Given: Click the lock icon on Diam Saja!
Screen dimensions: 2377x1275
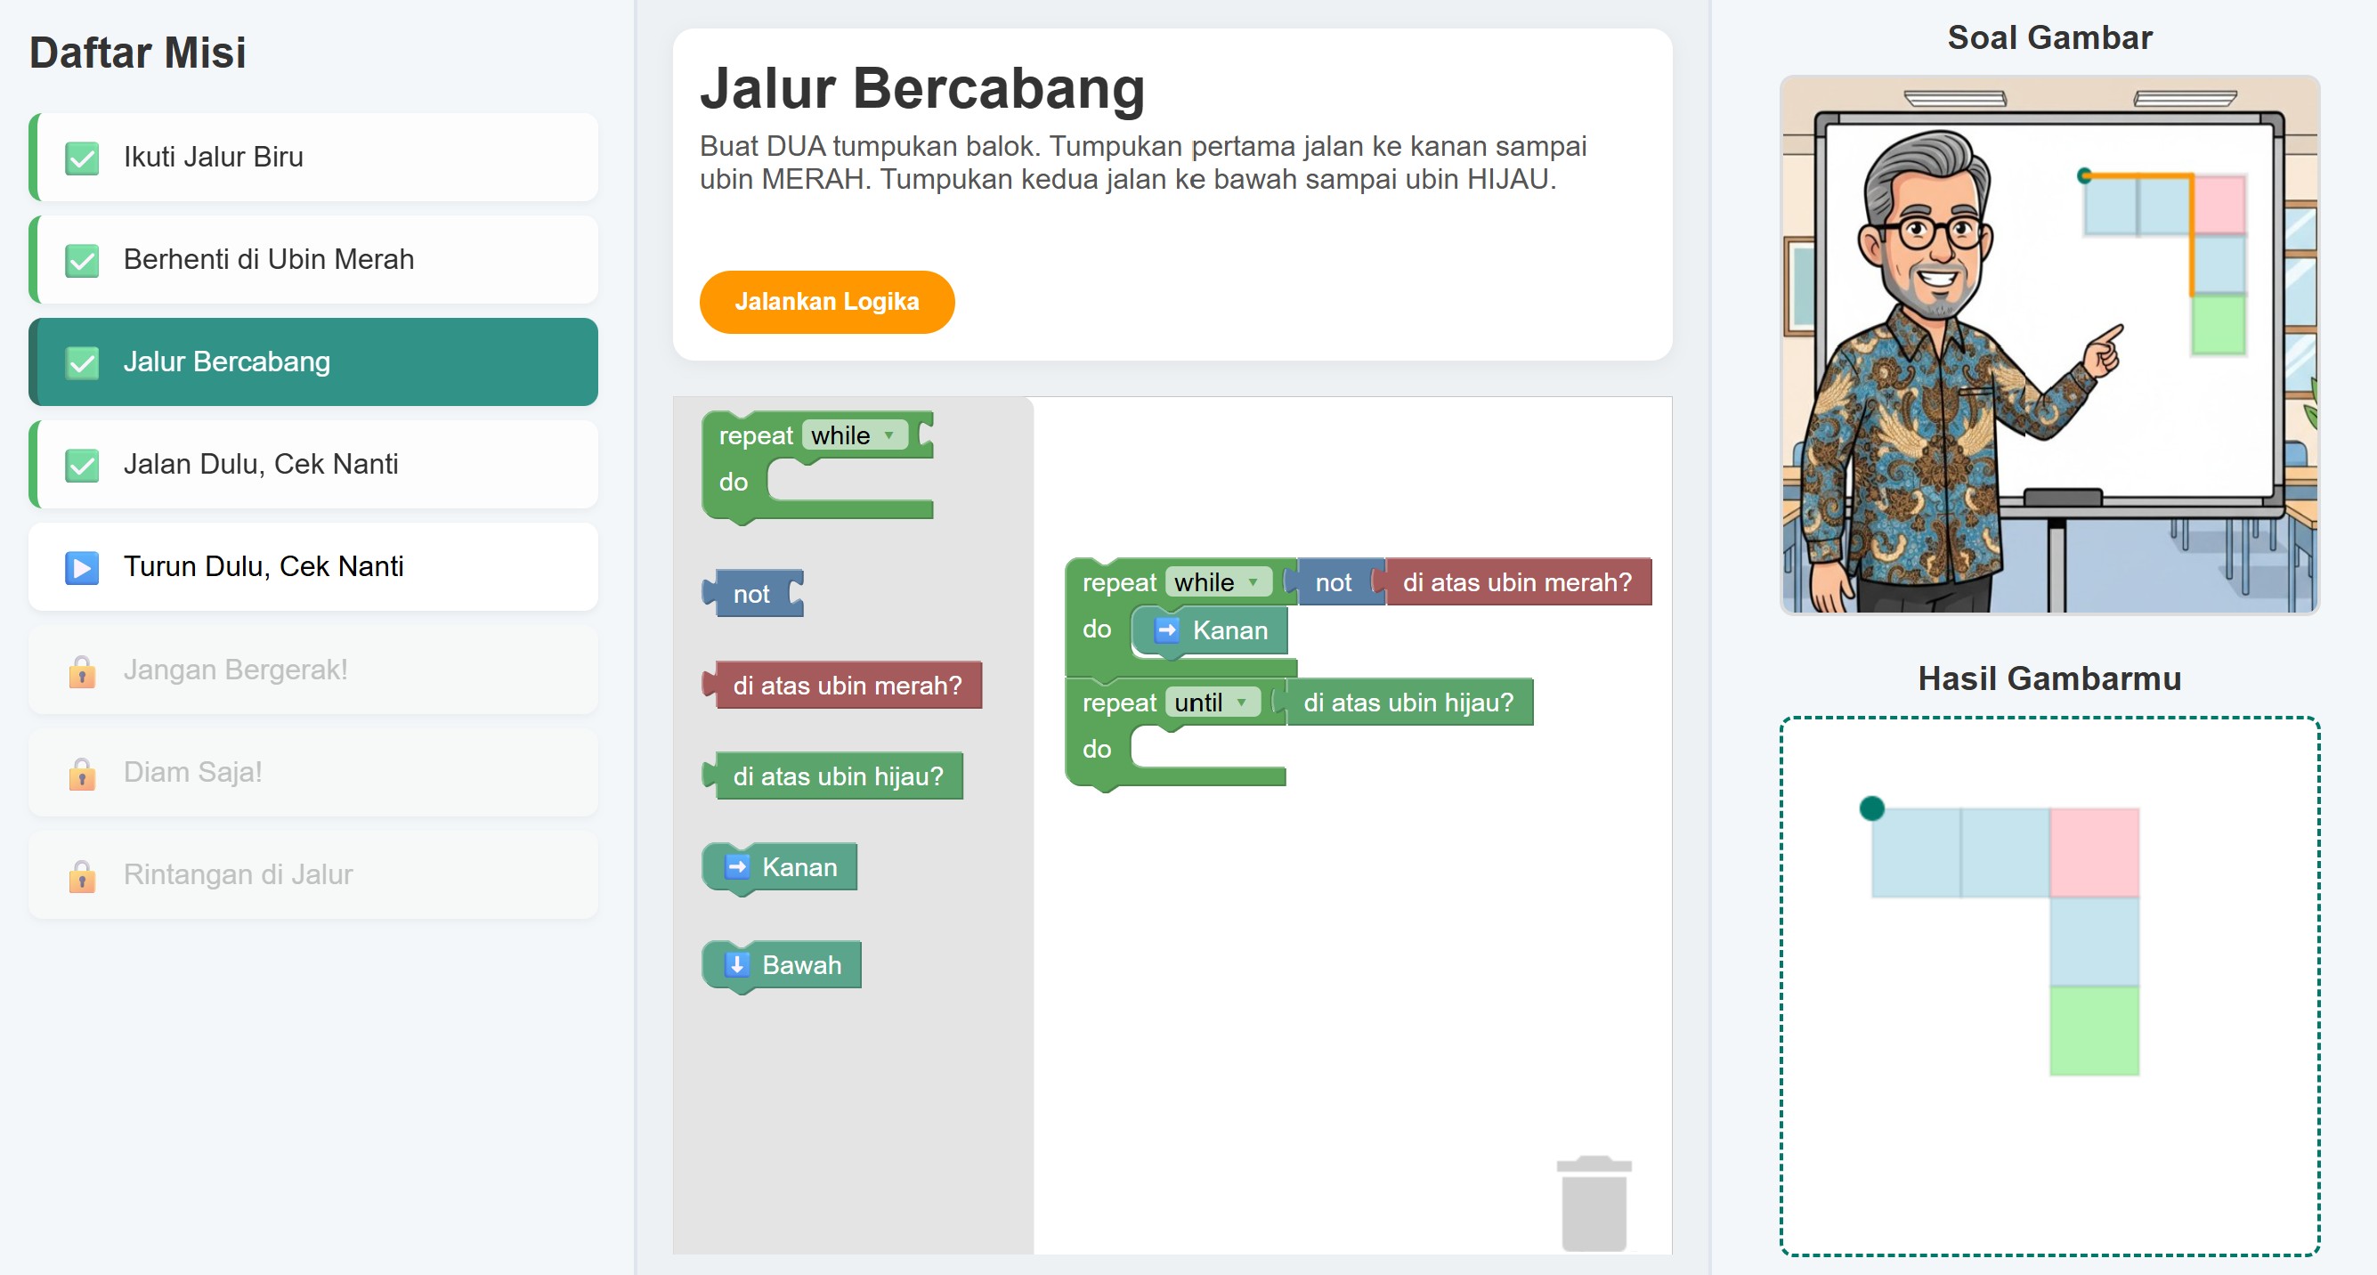Looking at the screenshot, I should click(x=83, y=773).
